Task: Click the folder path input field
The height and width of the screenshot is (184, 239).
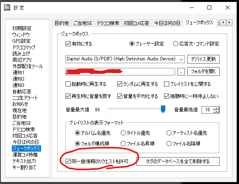Action: coord(120,71)
